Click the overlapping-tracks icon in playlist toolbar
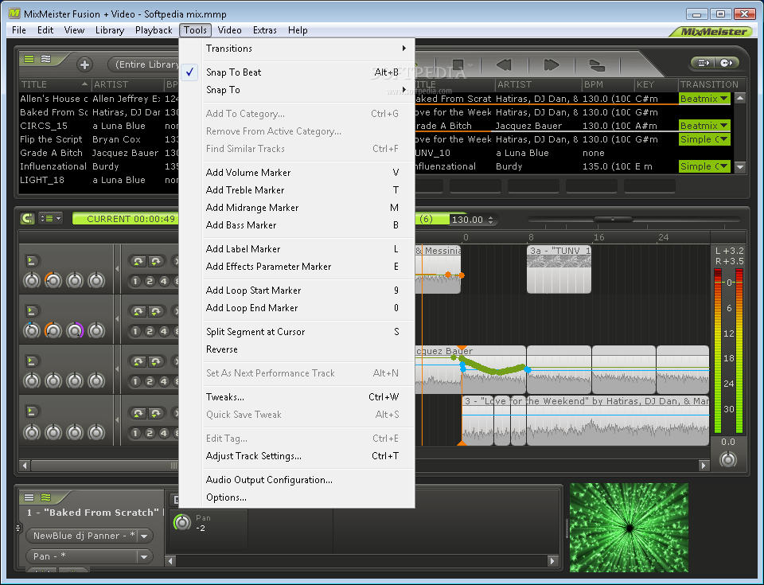 pos(597,64)
